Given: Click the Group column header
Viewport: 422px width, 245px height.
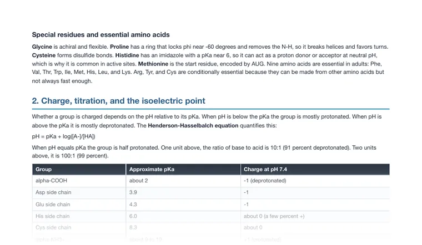Looking at the screenshot, I should (79, 170).
